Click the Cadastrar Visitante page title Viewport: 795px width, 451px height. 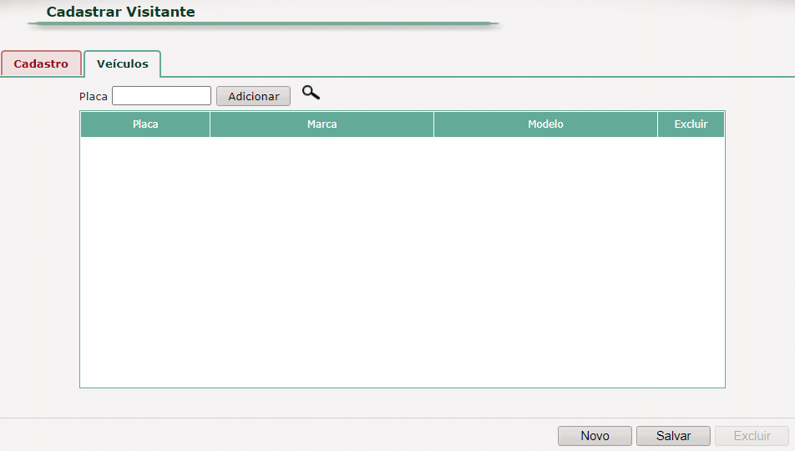120,12
